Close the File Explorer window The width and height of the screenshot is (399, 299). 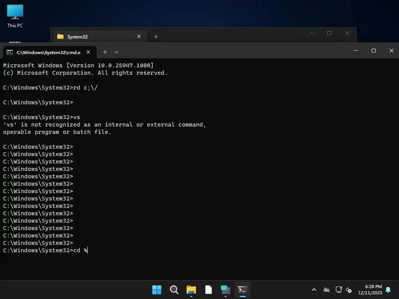coord(347,33)
